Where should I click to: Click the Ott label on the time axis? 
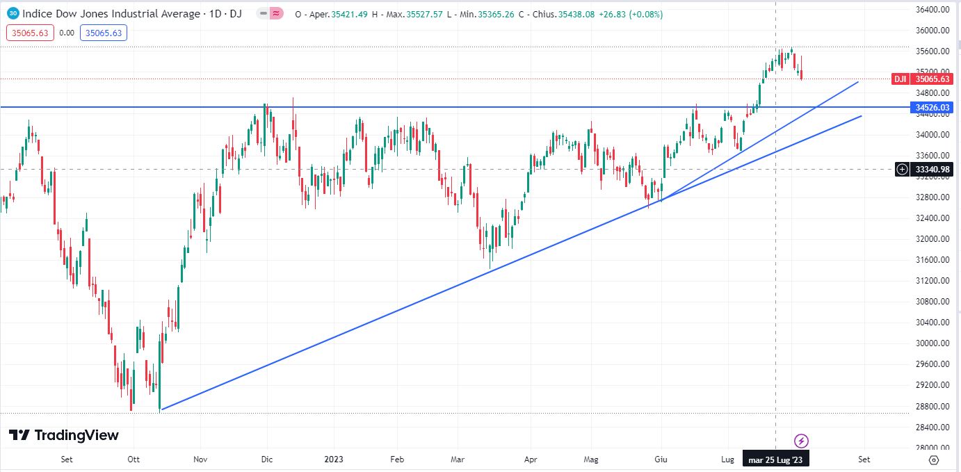[x=134, y=459]
